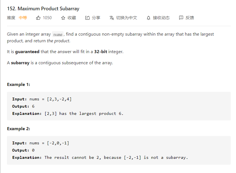Subscribe using the 接收动态 label

161,18
